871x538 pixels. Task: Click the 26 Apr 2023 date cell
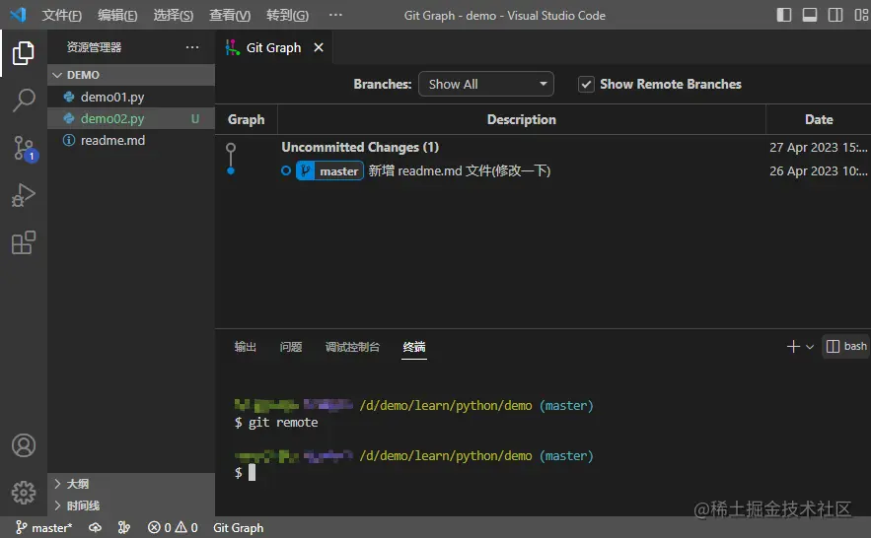(x=819, y=170)
